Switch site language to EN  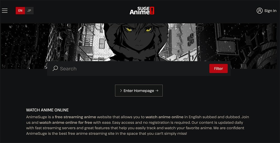[20, 11]
